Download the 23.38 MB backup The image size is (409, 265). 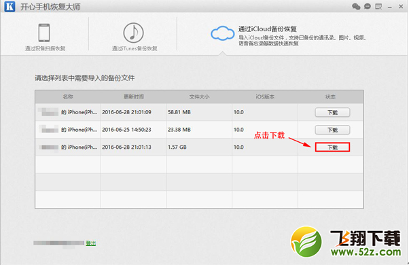pos(332,130)
